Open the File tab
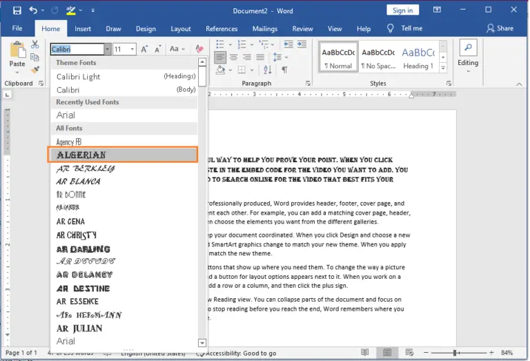The width and height of the screenshot is (530, 361). click(17, 28)
